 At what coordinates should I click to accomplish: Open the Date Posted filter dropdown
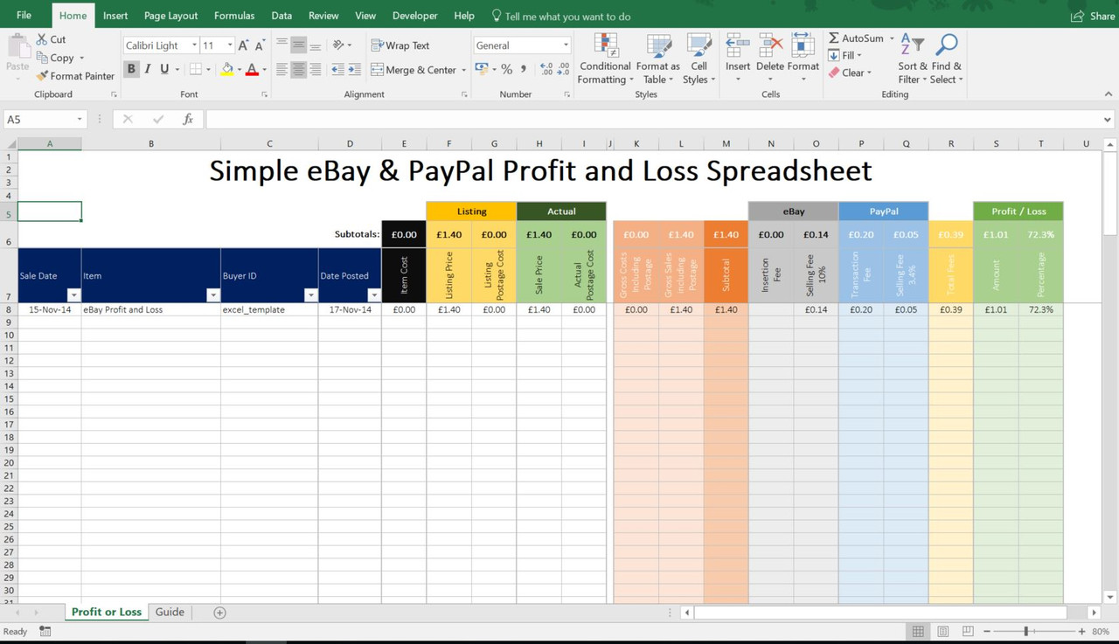(x=374, y=295)
